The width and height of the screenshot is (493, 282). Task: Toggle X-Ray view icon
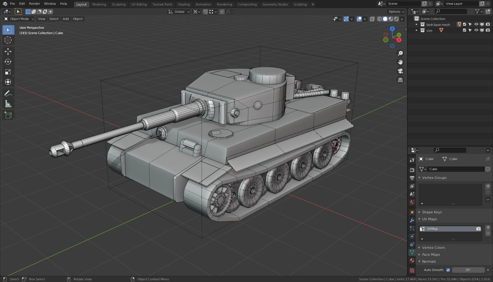pyautogui.click(x=372, y=19)
